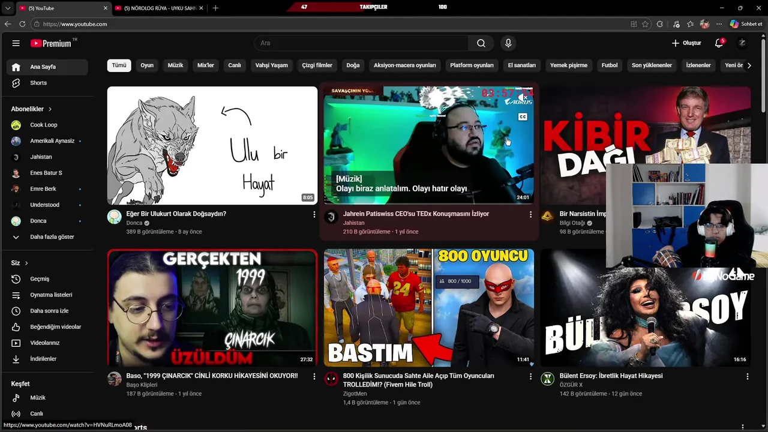Select the Müzik filter chip
Viewport: 768px width, 432px height.
(x=175, y=65)
